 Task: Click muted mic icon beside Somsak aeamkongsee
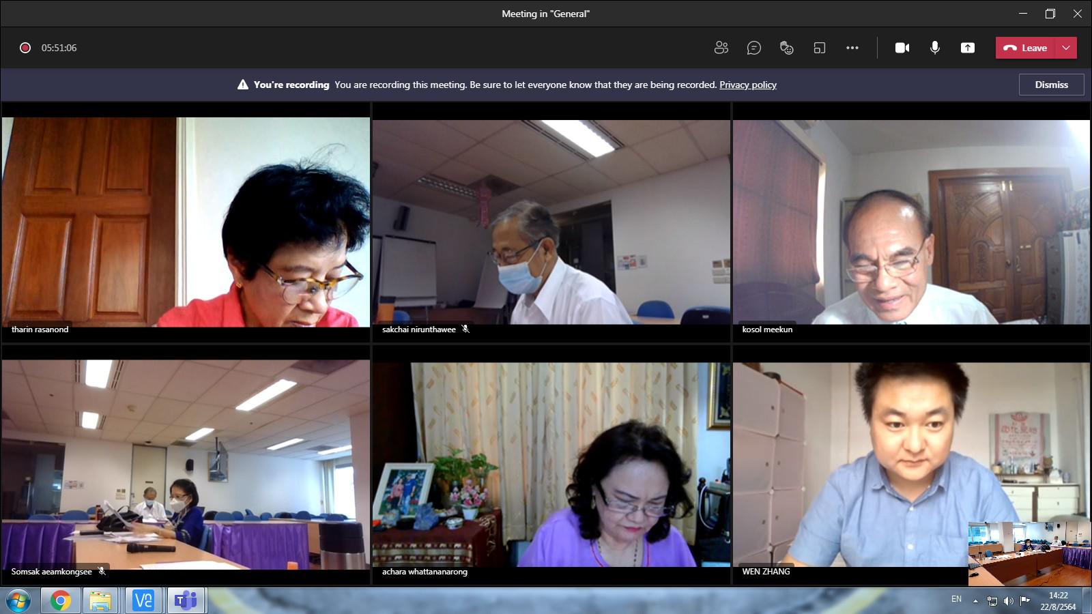coord(102,571)
